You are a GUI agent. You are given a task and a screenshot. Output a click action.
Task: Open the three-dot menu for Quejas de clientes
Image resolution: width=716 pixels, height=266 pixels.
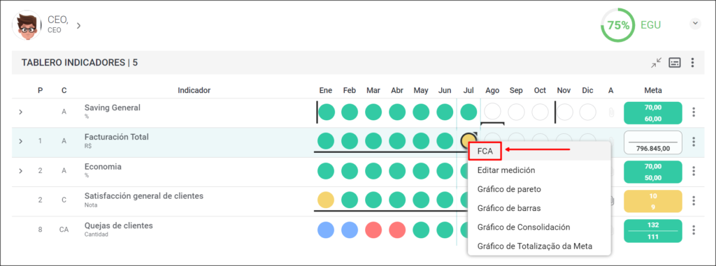pos(694,230)
